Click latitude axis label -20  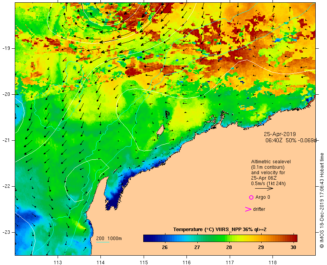click(6, 94)
